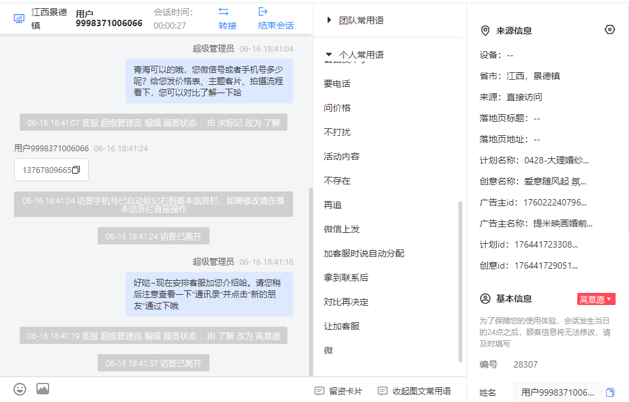Screen dimensions: 629x402
Task: Select the quick phrase 加客服时说自动分配
Action: tap(364, 253)
